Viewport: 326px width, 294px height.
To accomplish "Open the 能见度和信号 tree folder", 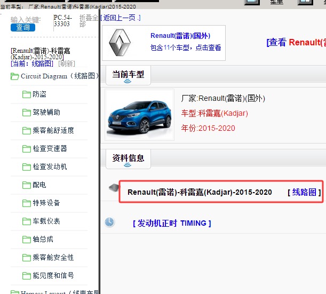I will (53, 275).
